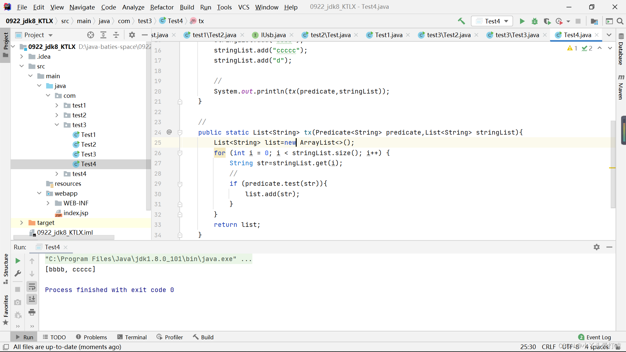Expand the .idea folder
Viewport: 626px width, 352px height.
22,56
